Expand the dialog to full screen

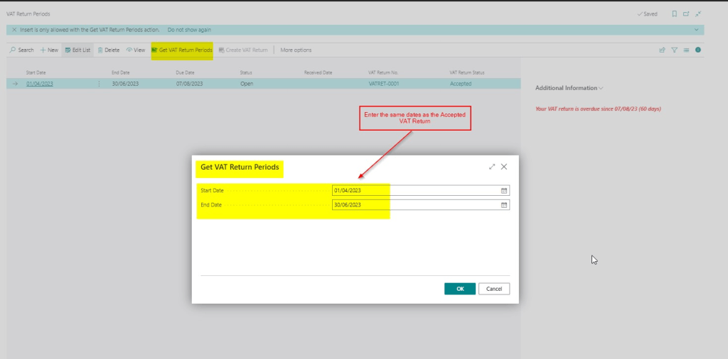(x=492, y=167)
